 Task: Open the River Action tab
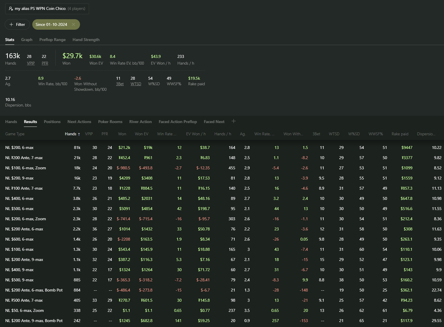141,122
